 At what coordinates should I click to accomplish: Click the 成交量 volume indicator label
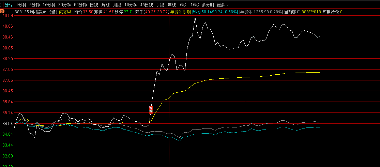(65, 12)
